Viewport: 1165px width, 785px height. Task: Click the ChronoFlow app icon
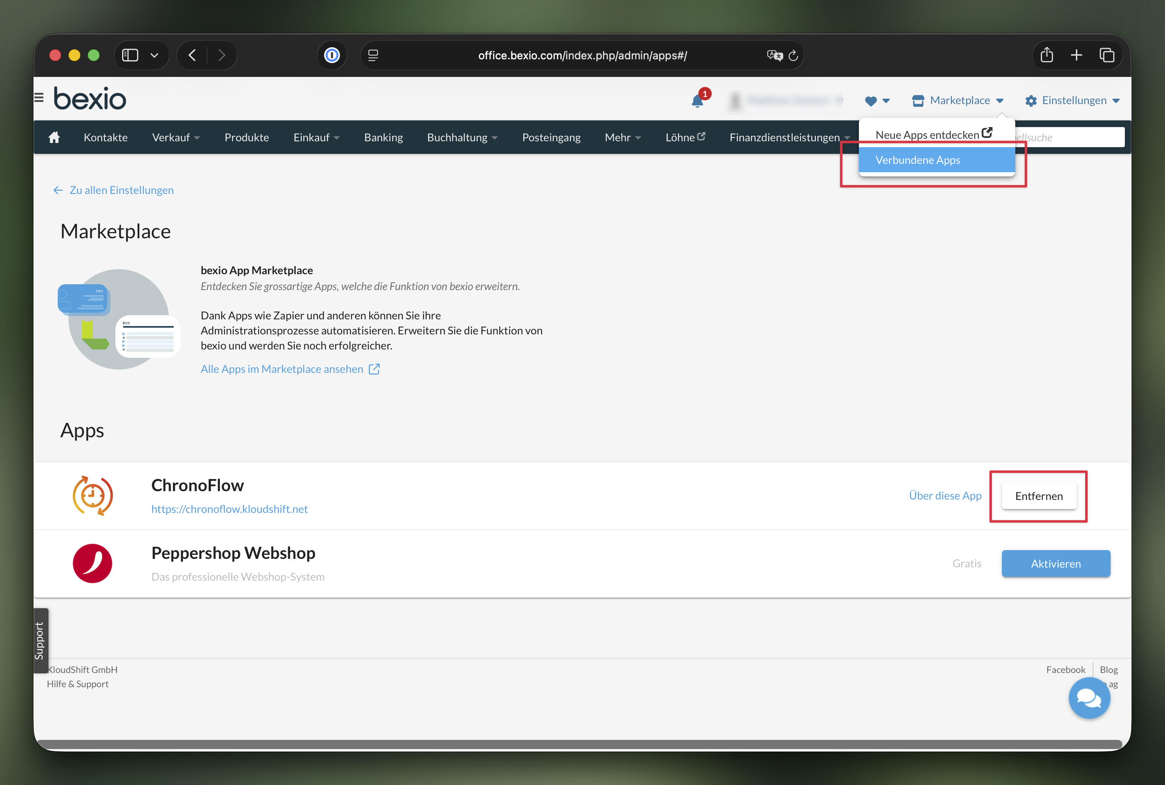(93, 495)
